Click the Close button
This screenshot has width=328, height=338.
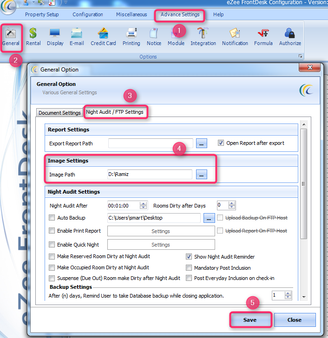coord(295,320)
